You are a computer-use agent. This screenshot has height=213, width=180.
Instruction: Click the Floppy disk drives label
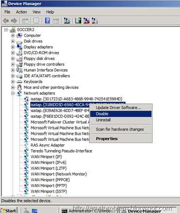pyautogui.click(x=39, y=59)
